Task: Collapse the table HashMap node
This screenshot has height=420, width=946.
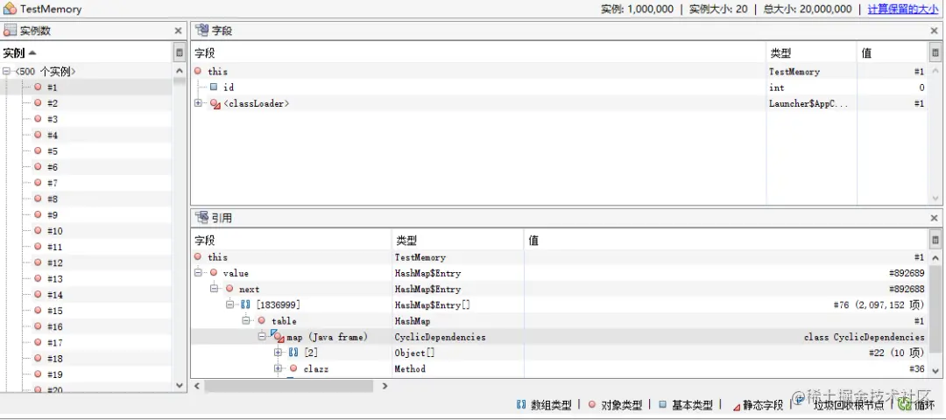Action: pos(246,320)
